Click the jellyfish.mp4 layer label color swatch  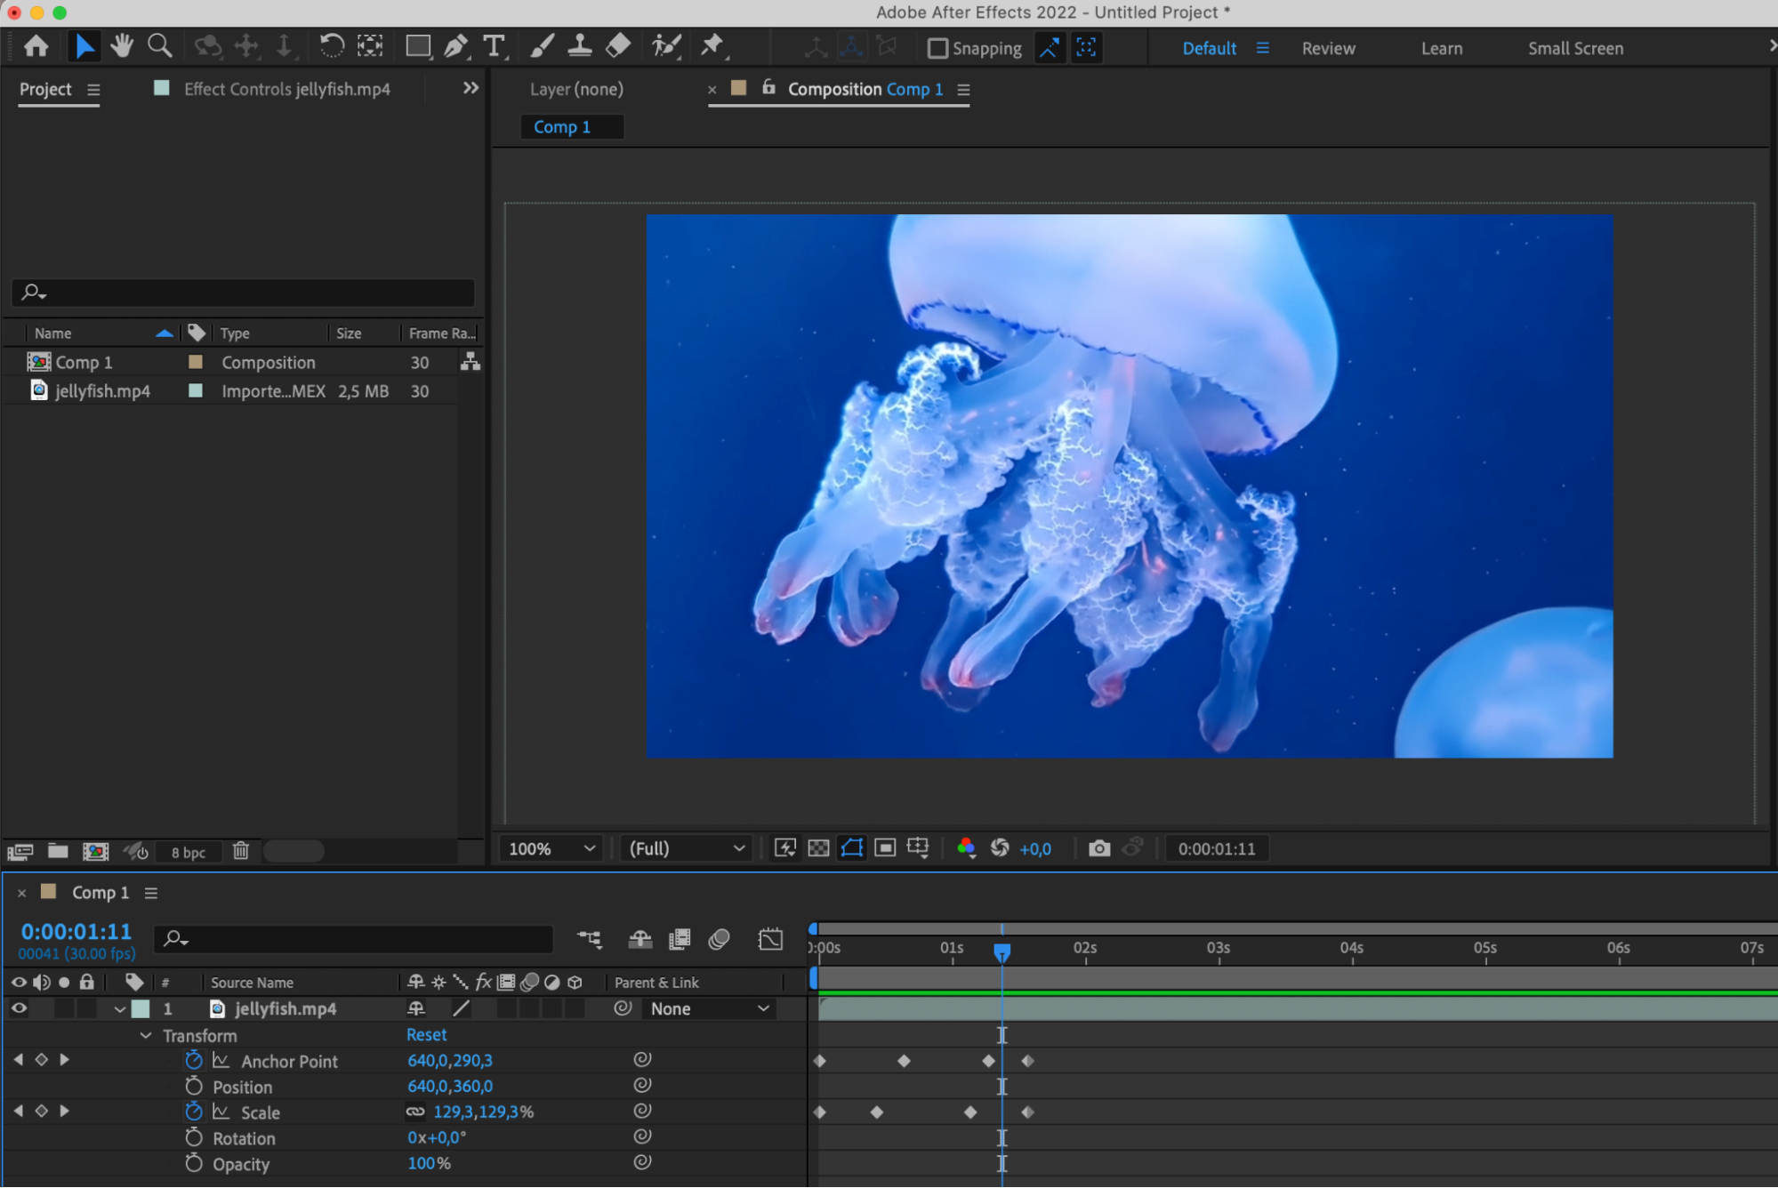click(141, 1008)
